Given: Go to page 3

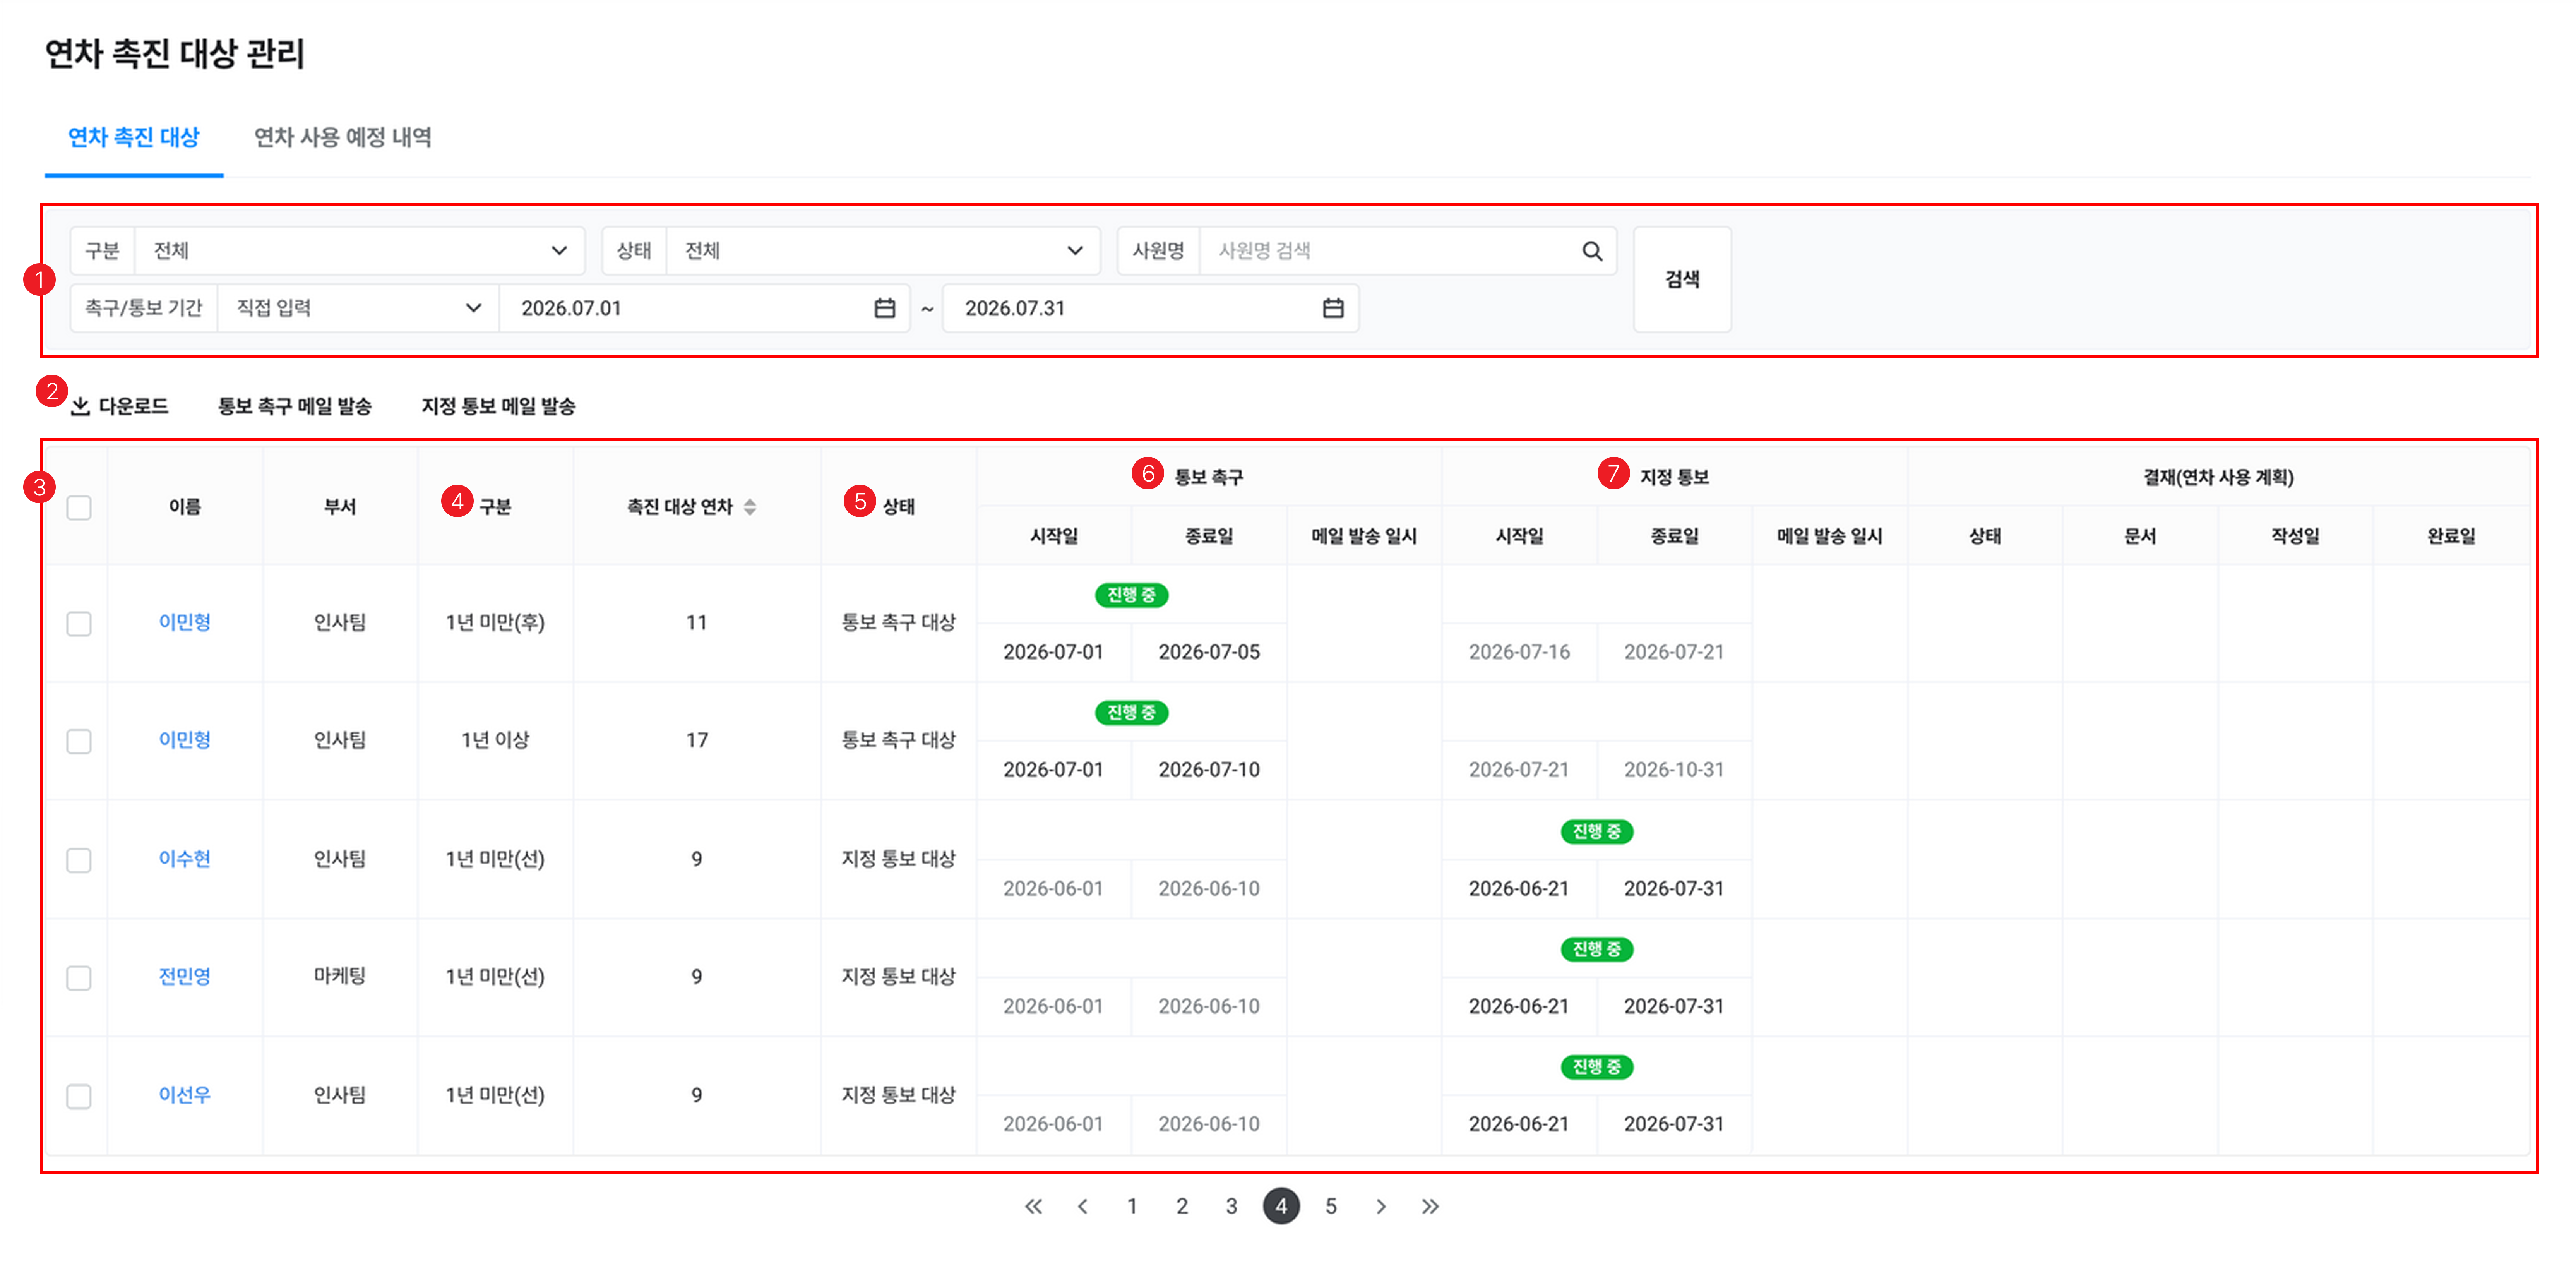Looking at the screenshot, I should (1231, 1206).
